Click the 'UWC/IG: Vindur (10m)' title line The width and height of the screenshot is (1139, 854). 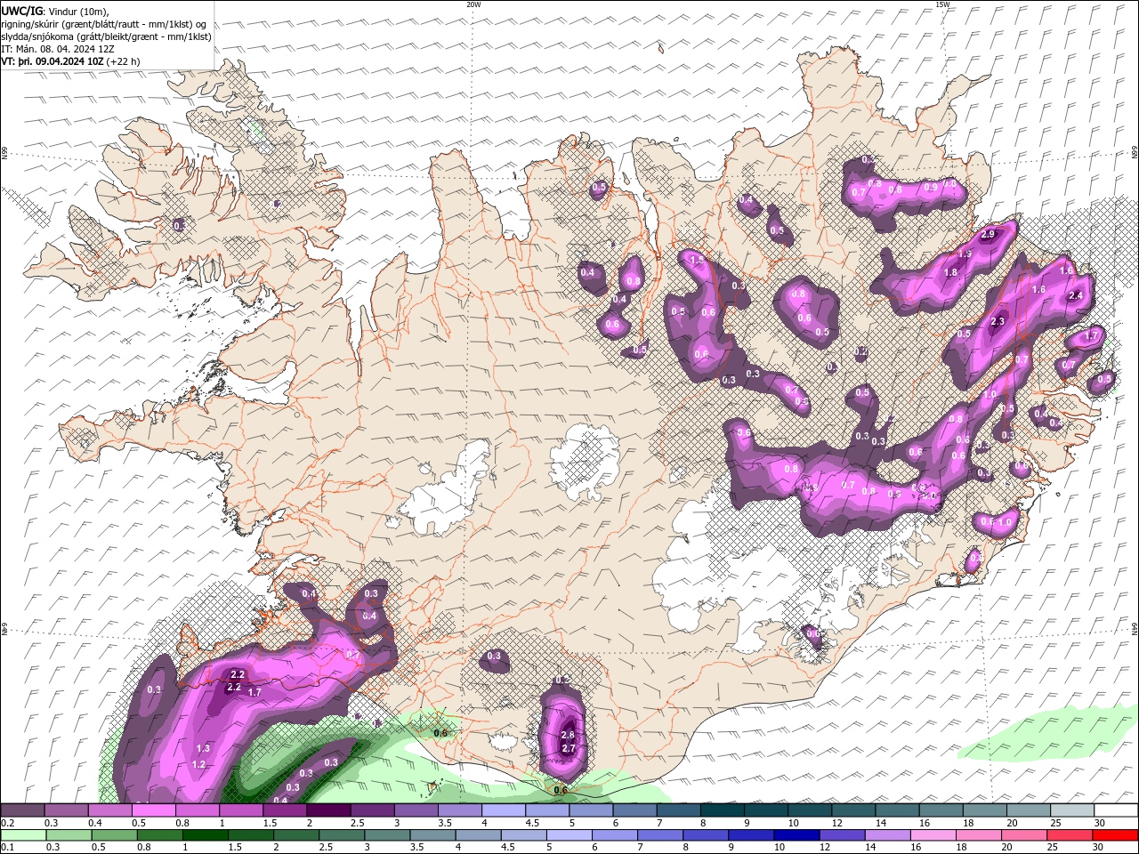click(55, 11)
